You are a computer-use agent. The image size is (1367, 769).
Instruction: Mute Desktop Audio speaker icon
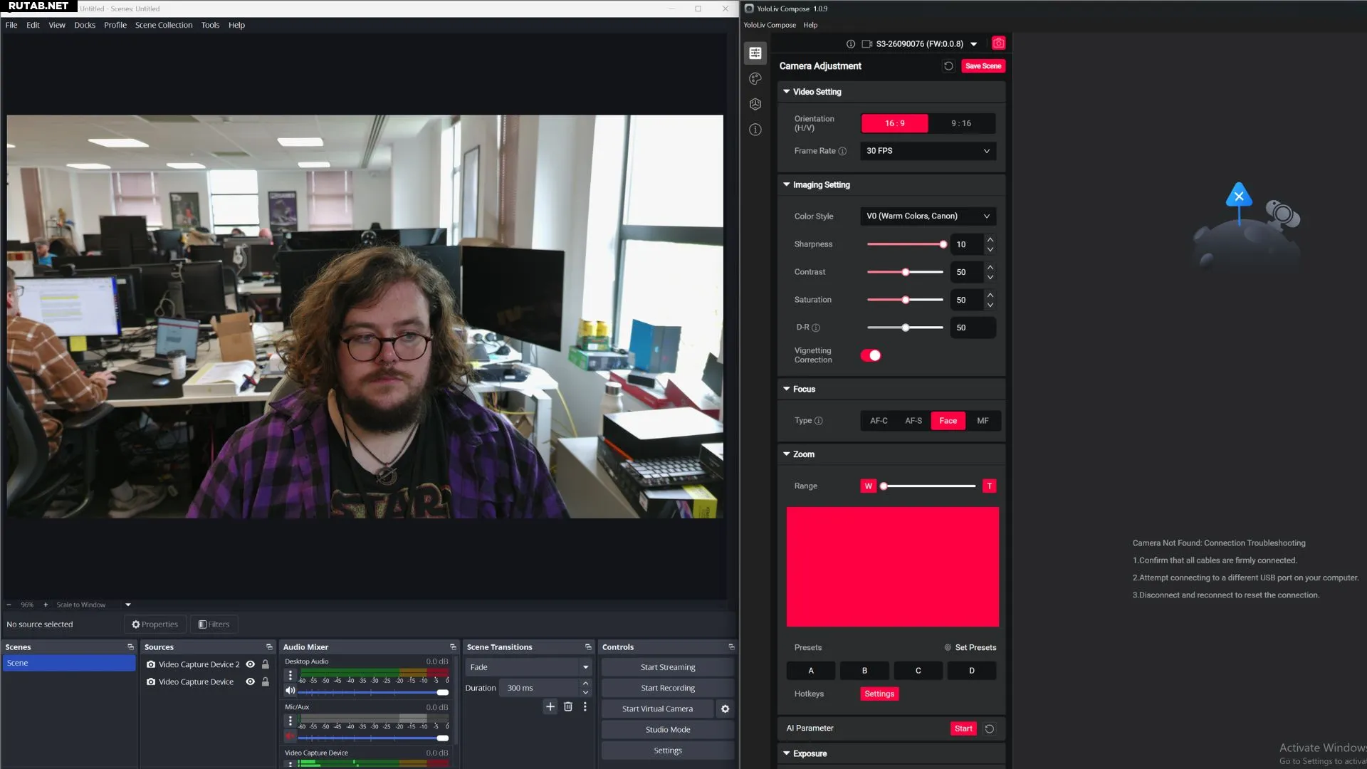[290, 691]
